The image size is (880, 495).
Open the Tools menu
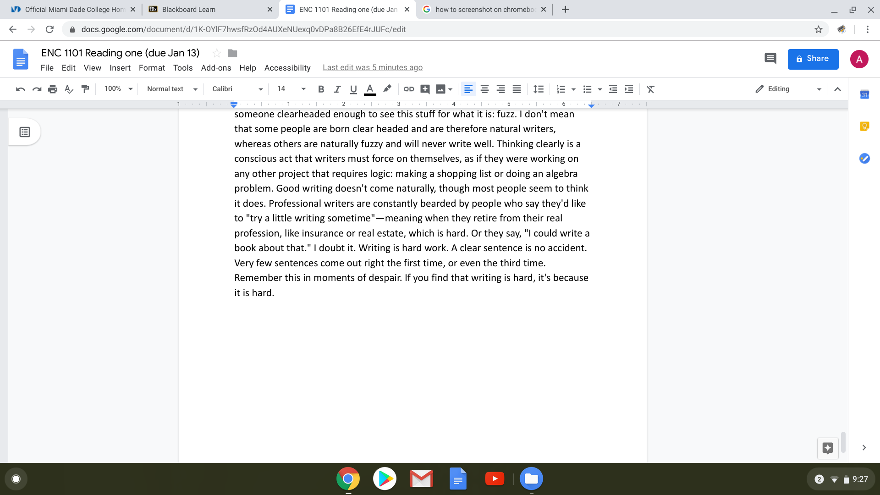[x=183, y=68]
